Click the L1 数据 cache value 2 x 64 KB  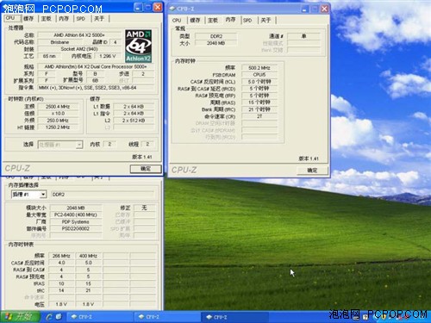pyautogui.click(x=134, y=107)
